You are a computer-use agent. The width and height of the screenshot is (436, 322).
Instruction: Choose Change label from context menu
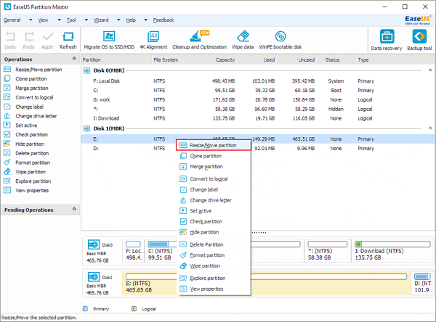[x=214, y=189]
